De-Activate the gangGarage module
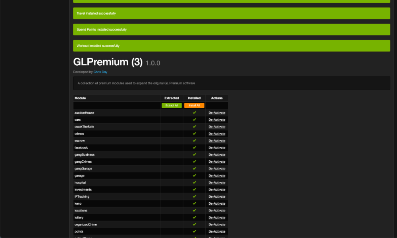 (x=217, y=169)
